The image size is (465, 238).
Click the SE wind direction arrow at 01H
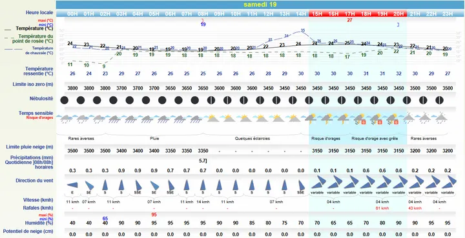[89, 185]
